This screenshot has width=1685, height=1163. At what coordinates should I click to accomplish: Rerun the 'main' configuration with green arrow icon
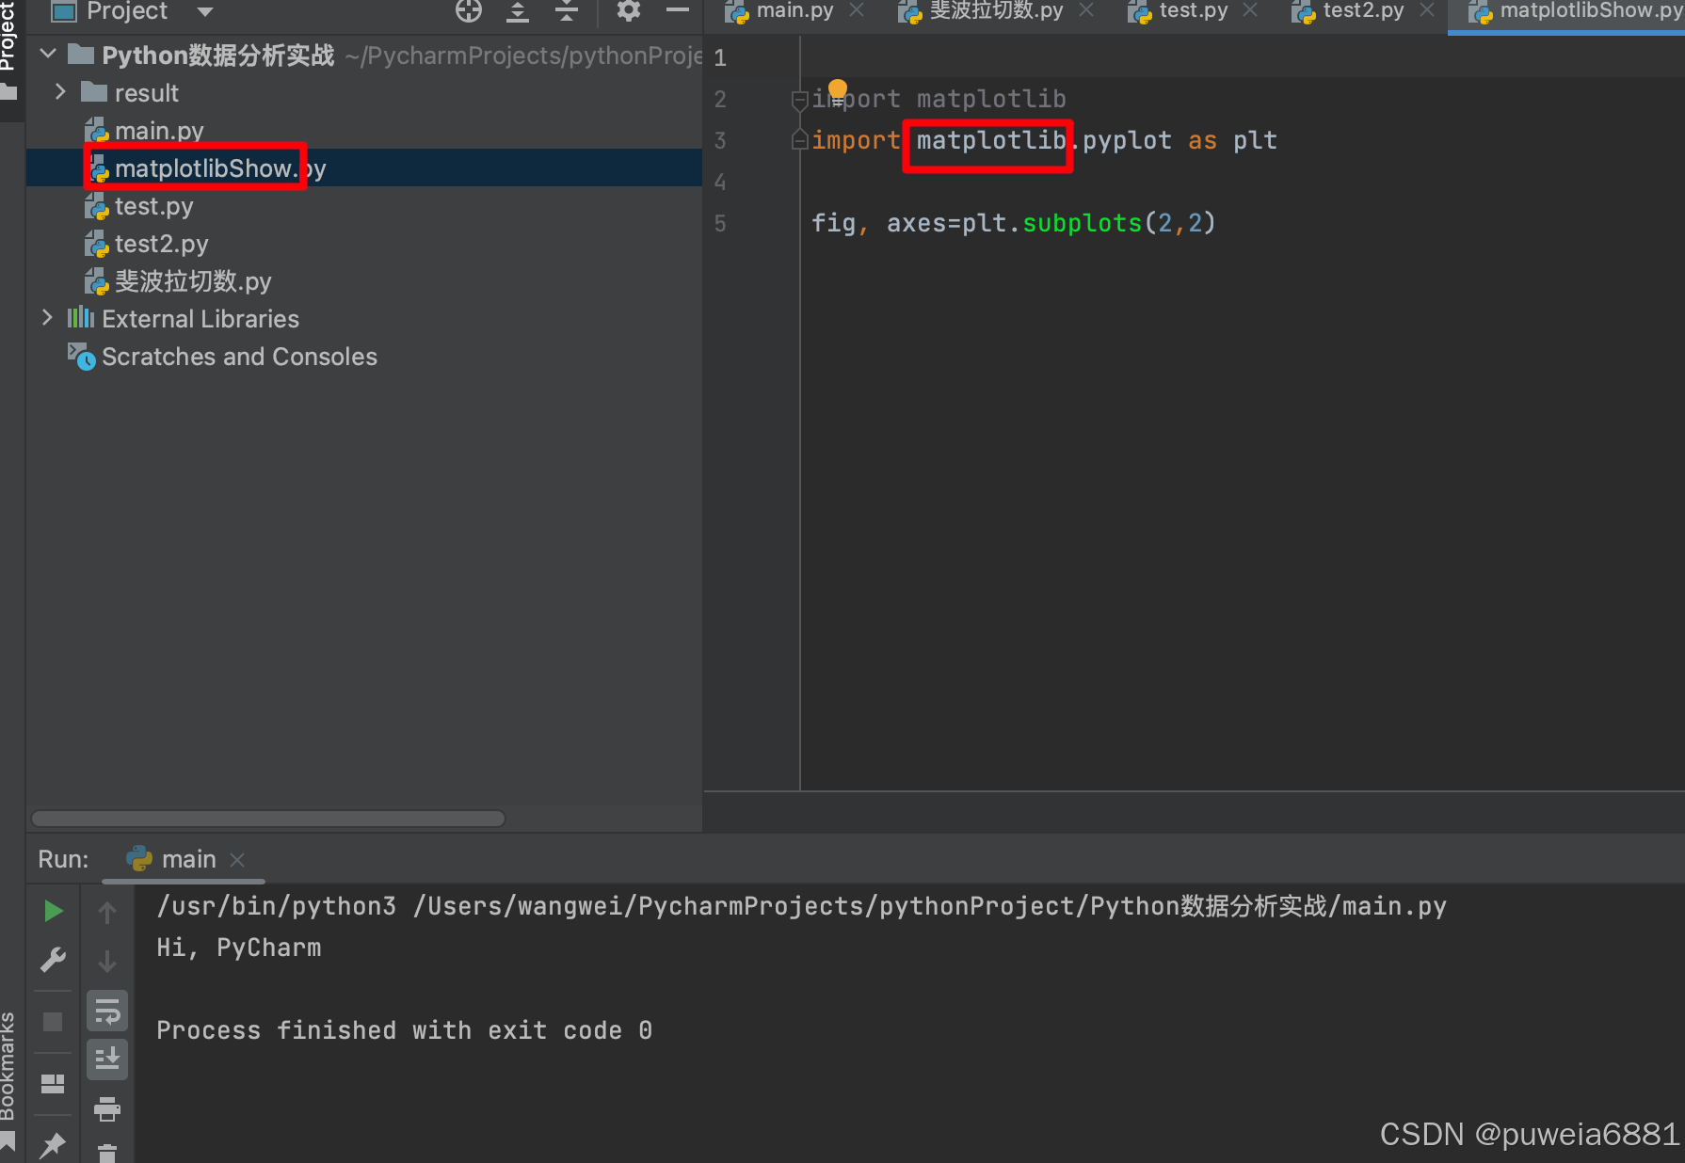[x=52, y=909]
